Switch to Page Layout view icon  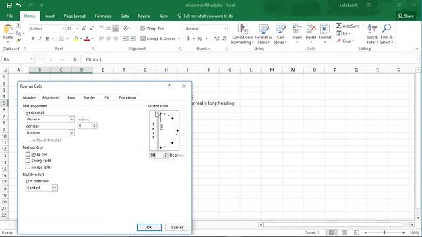click(x=344, y=232)
